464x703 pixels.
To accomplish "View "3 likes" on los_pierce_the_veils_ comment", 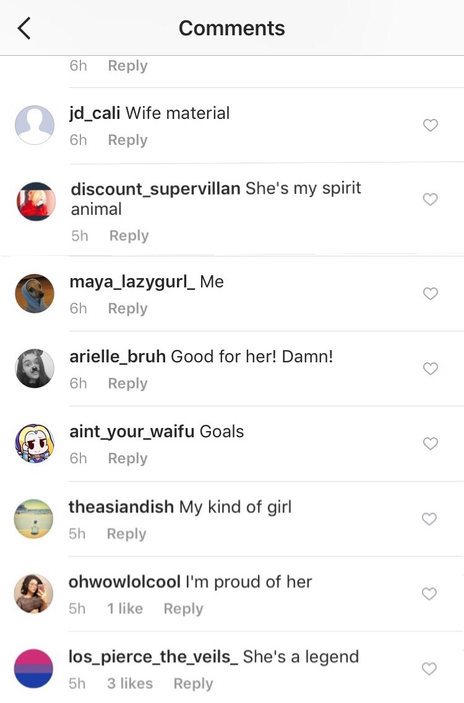I will 130,683.
